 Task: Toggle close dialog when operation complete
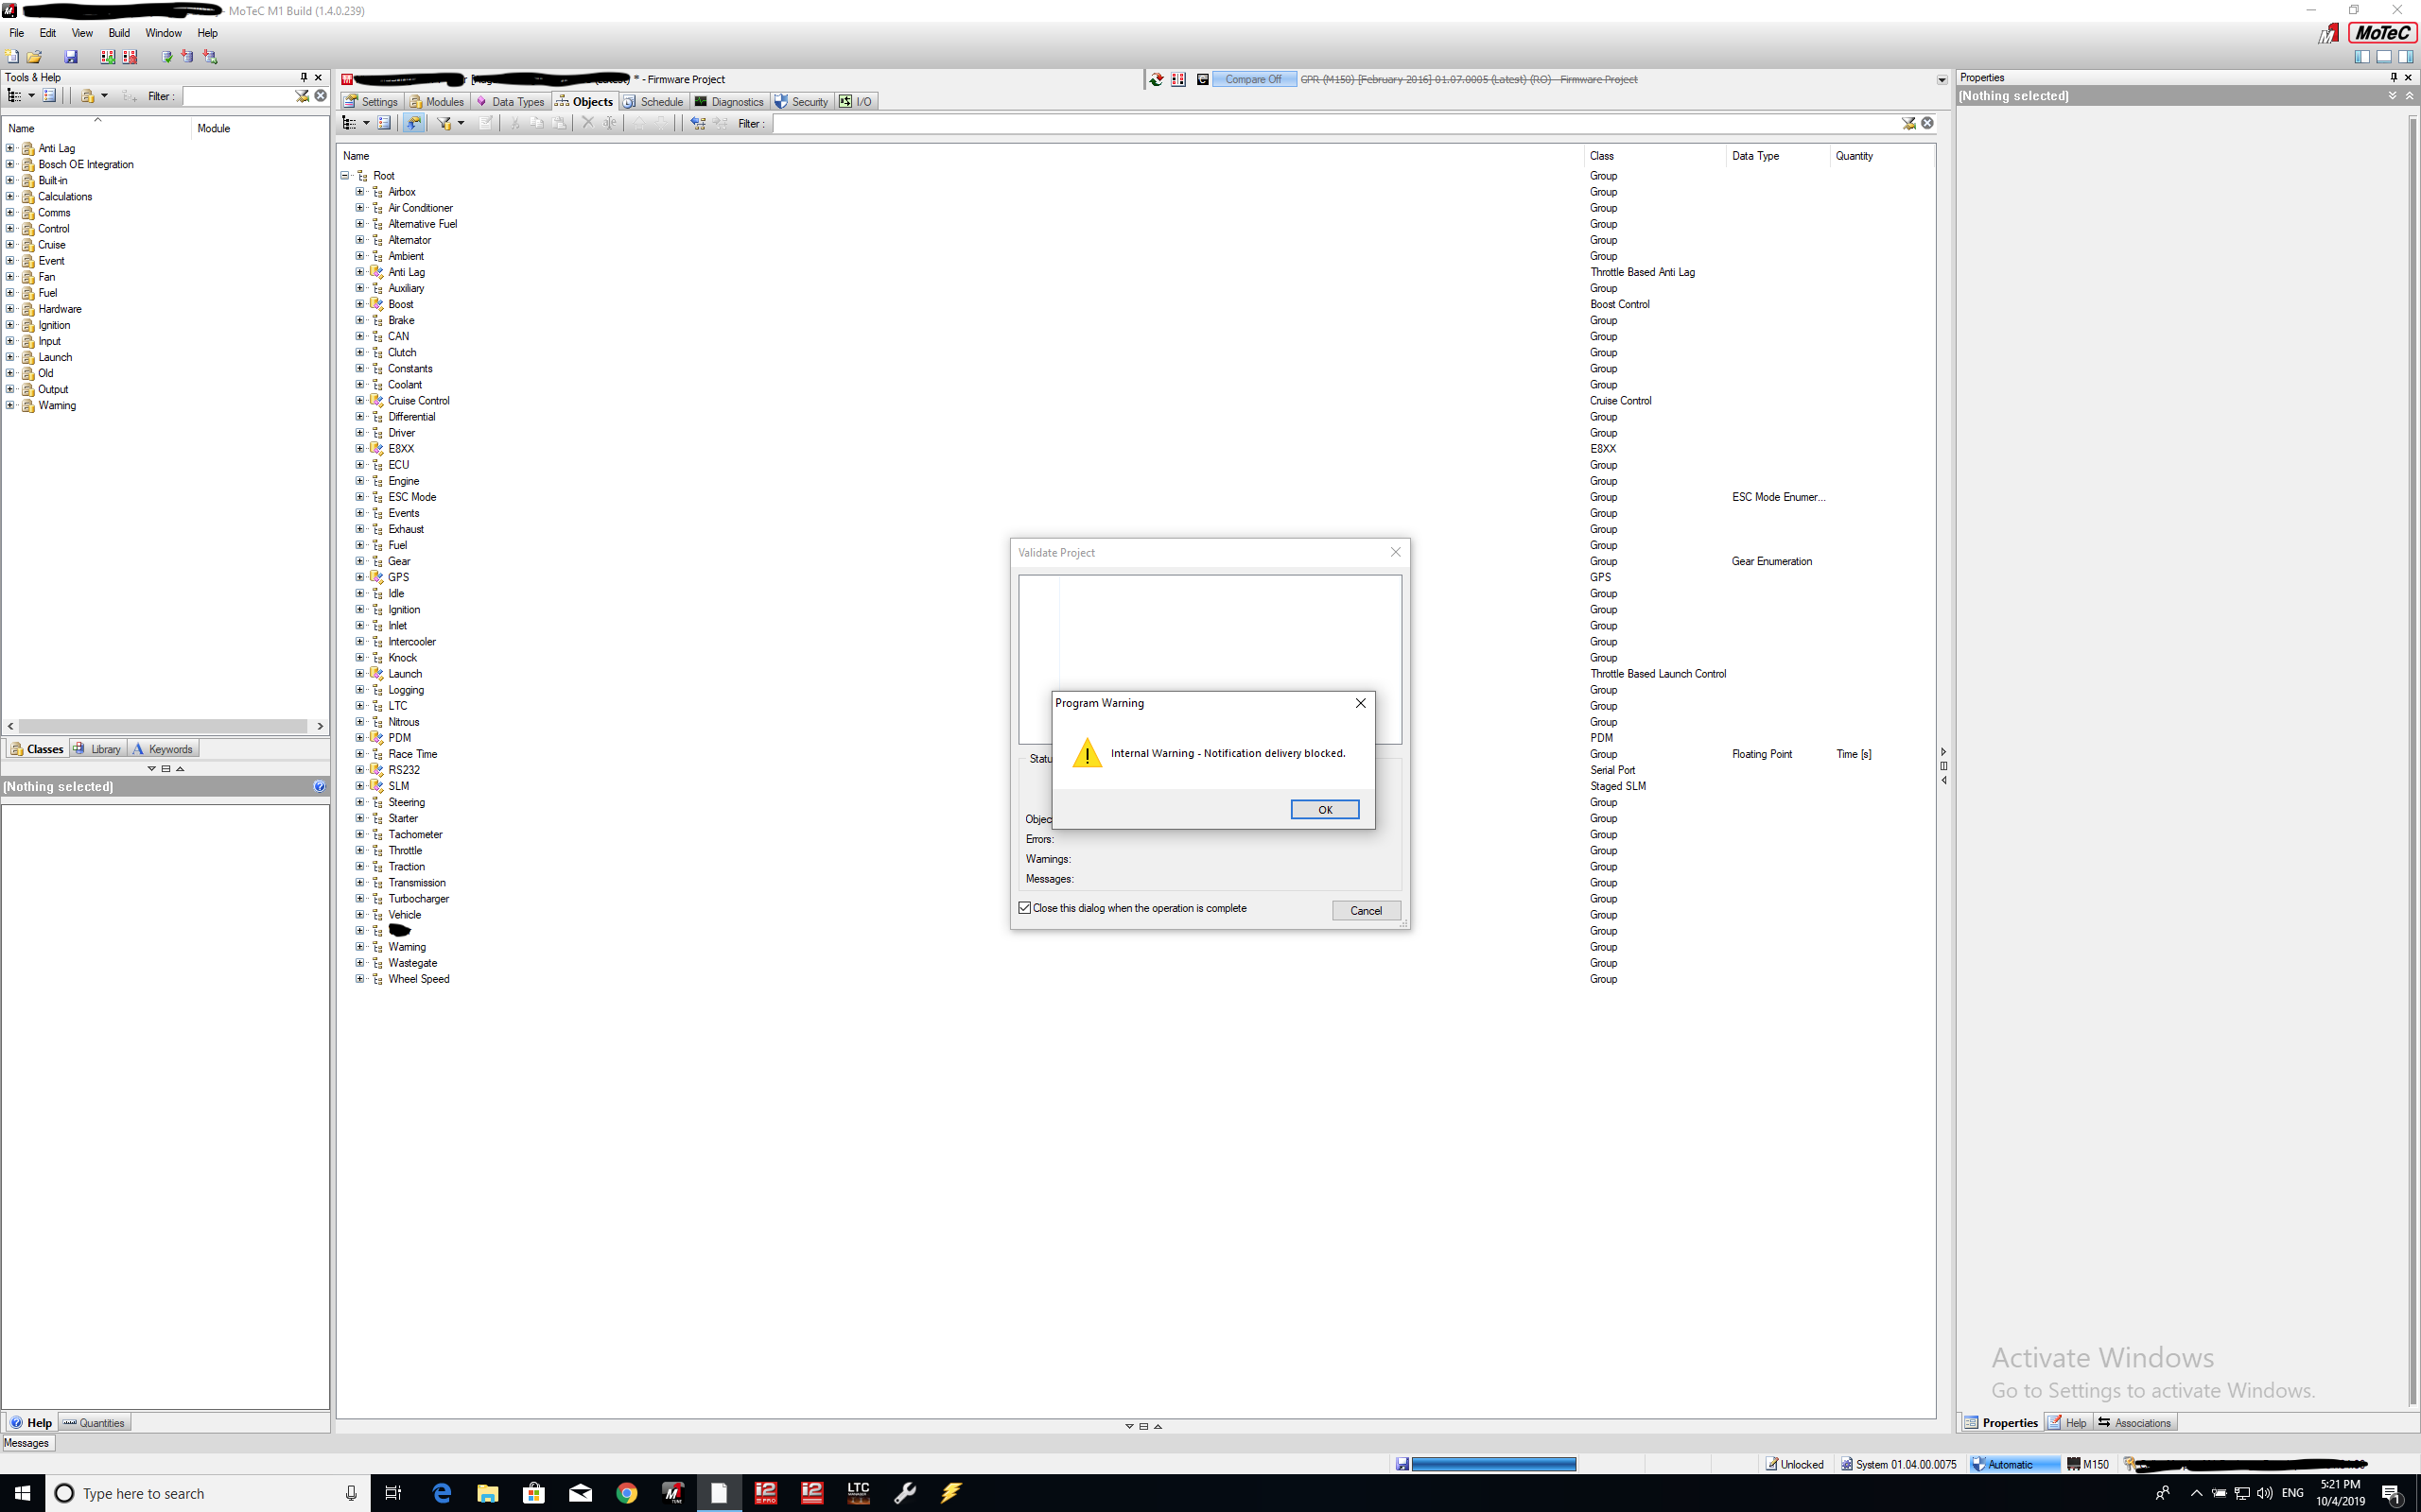1024,908
